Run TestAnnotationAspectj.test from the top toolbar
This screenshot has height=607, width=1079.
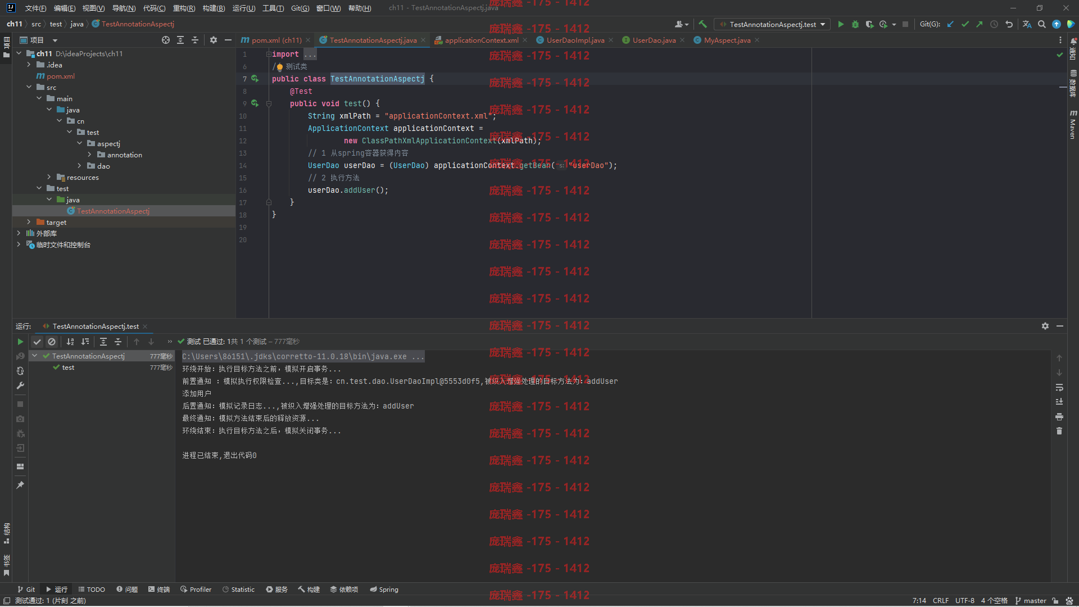841,24
